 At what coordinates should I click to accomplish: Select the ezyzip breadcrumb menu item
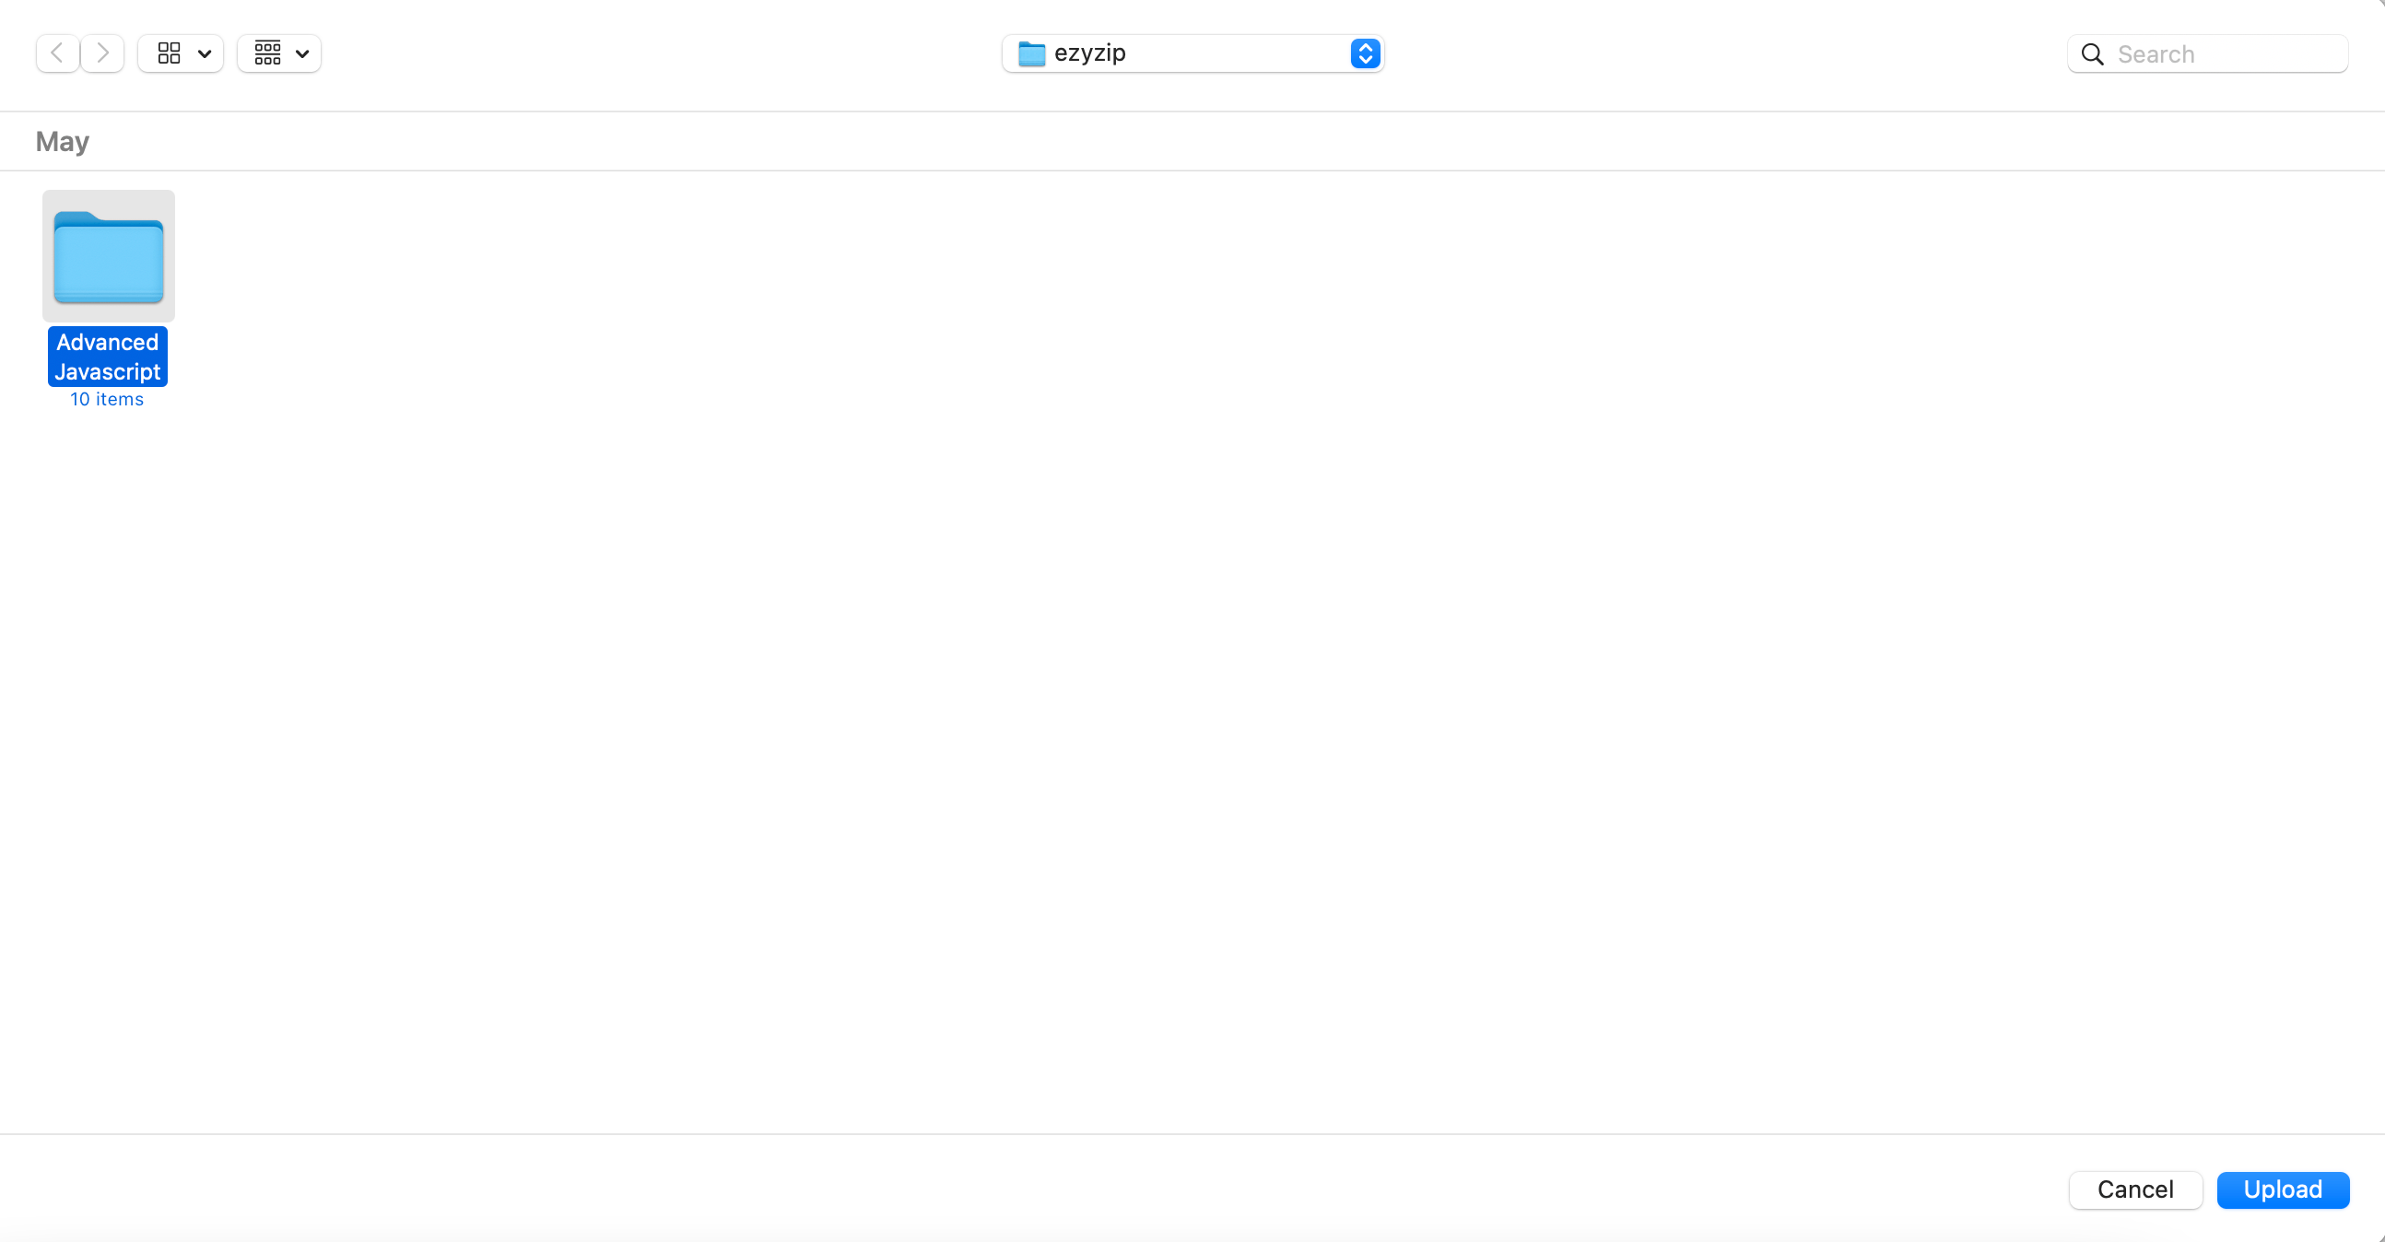[1192, 53]
